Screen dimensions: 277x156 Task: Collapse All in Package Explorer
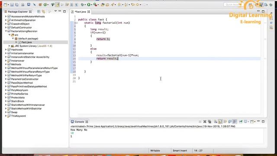(x=39, y=12)
